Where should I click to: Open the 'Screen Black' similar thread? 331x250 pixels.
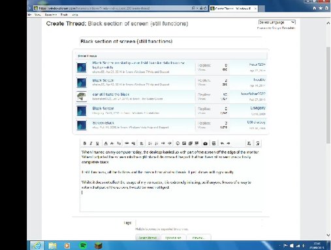tap(103, 123)
